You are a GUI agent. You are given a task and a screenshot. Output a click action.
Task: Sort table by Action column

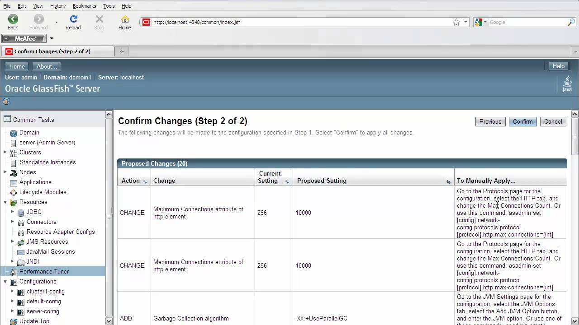[x=145, y=181]
